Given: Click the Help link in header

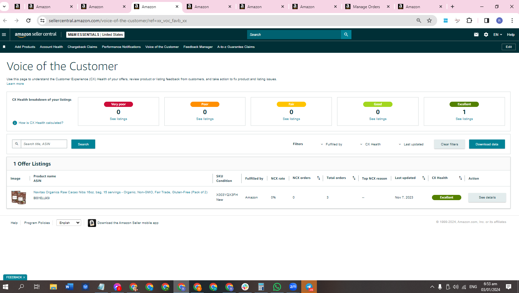Looking at the screenshot, I should tap(511, 35).
